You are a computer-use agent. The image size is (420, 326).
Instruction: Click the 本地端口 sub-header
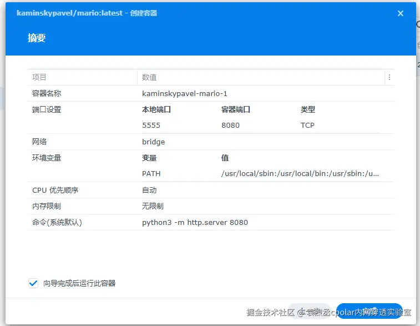coord(156,109)
